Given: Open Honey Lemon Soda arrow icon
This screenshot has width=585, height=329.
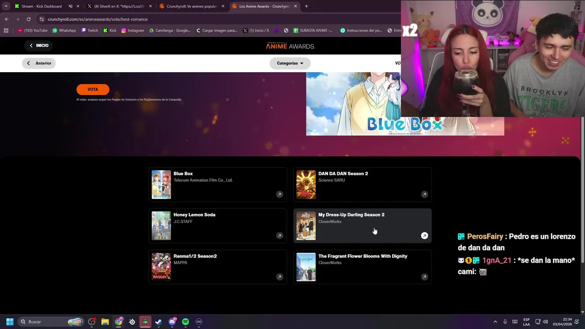Looking at the screenshot, I should point(279,236).
